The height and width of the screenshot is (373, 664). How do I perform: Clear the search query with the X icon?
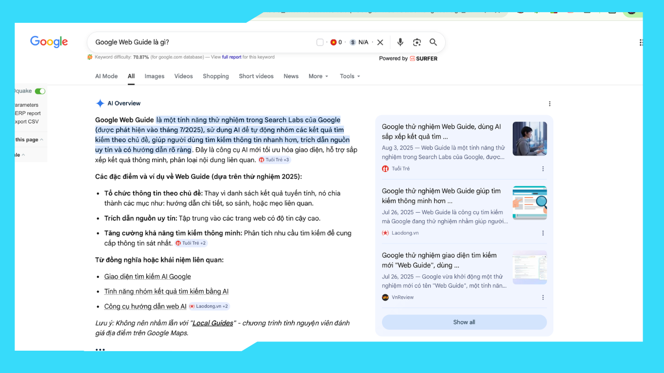(x=380, y=42)
